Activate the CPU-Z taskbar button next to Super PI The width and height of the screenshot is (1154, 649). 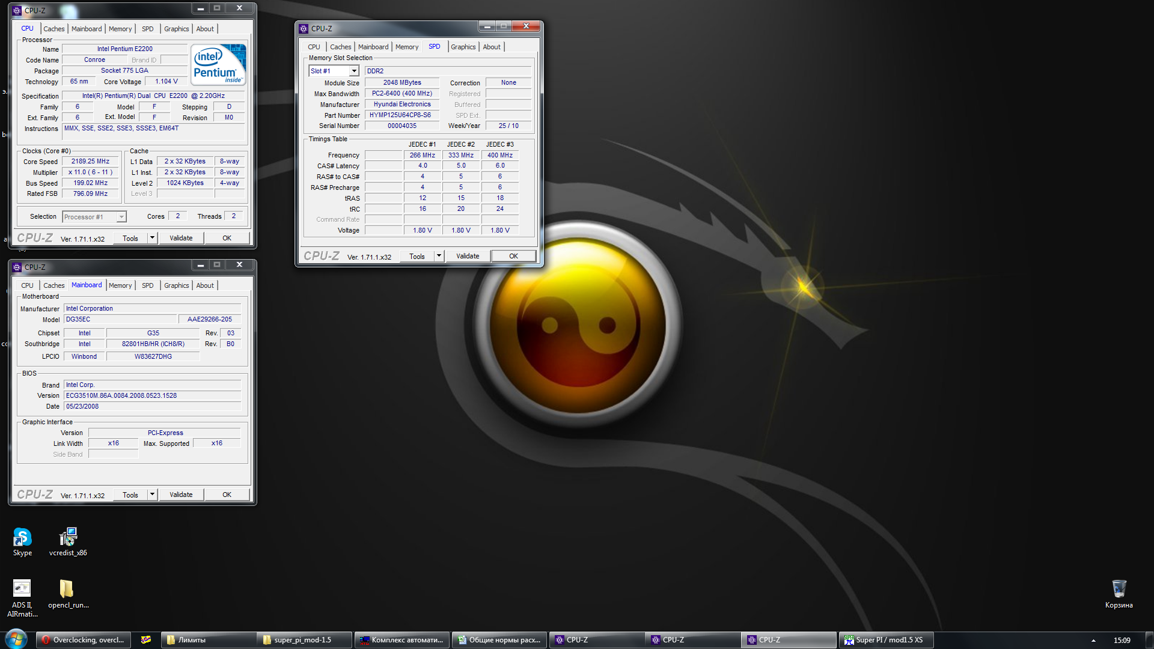789,640
